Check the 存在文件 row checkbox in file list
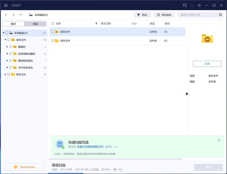Image resolution: width=227 pixels, height=174 pixels. (53, 41)
